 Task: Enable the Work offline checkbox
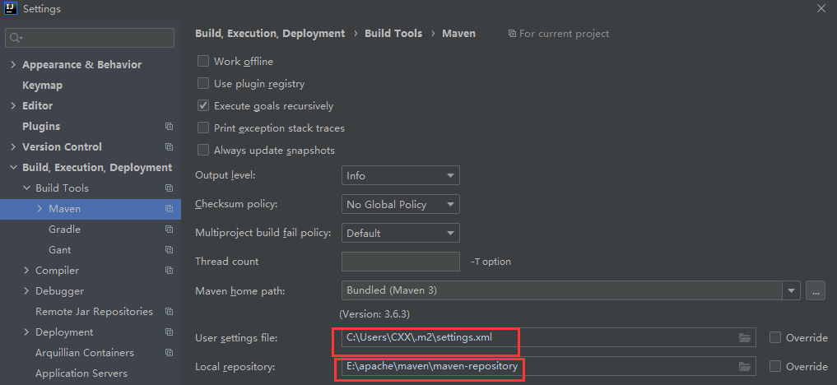click(202, 62)
